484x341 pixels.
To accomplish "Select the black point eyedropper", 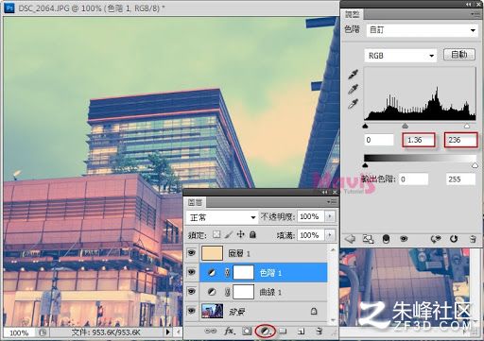I will (354, 75).
